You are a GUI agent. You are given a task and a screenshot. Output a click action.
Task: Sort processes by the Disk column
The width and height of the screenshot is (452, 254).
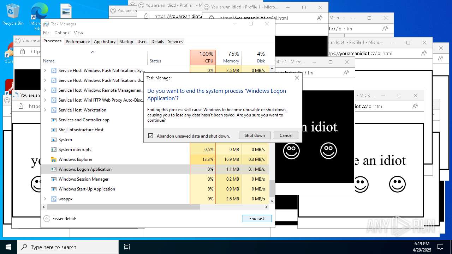(254, 57)
